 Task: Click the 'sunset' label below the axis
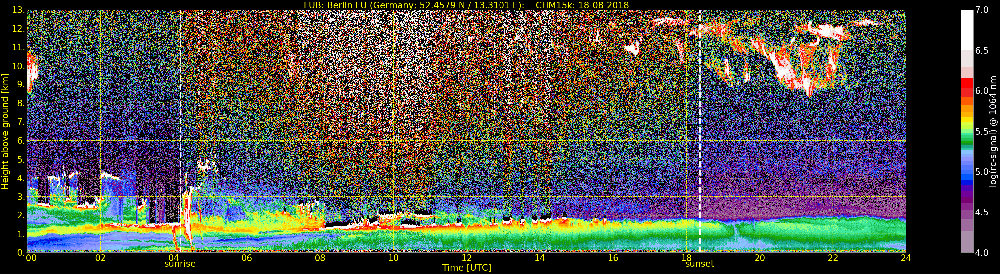coord(699,264)
